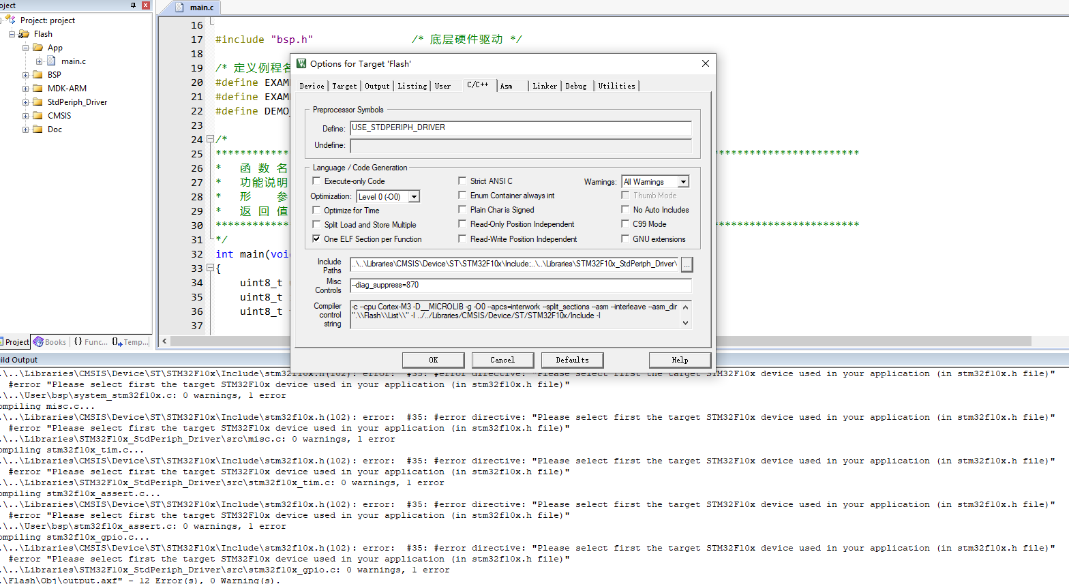This screenshot has width=1069, height=584.
Task: Switch to the Utilities tab
Action: [617, 86]
